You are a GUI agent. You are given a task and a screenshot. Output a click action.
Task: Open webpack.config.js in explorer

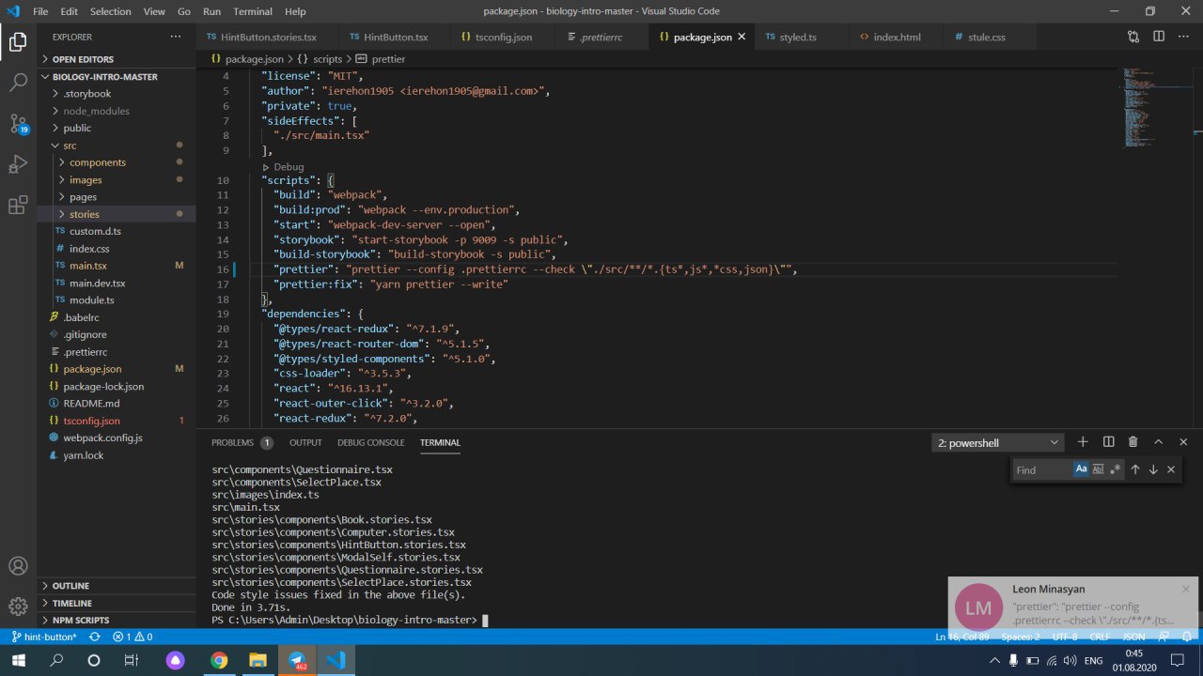coord(117,438)
